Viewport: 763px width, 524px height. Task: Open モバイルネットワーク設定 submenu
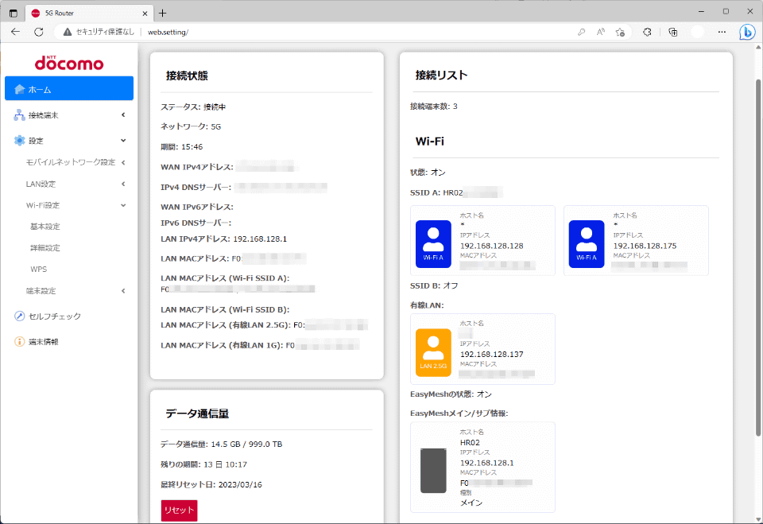coord(71,162)
